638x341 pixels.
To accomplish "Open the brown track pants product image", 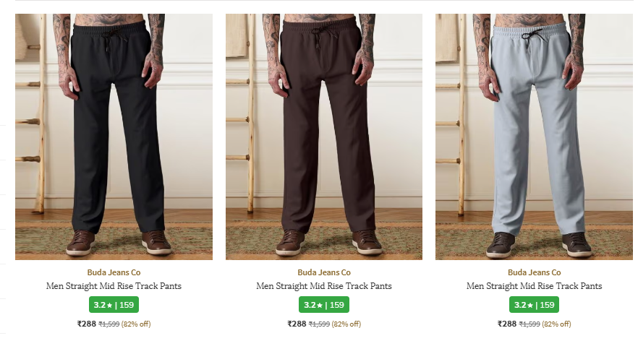I will [x=323, y=137].
